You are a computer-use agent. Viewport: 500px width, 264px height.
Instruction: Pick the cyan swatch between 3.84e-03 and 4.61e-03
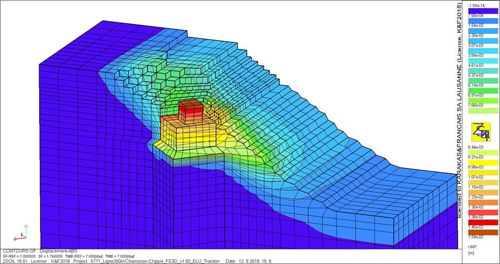click(483, 61)
